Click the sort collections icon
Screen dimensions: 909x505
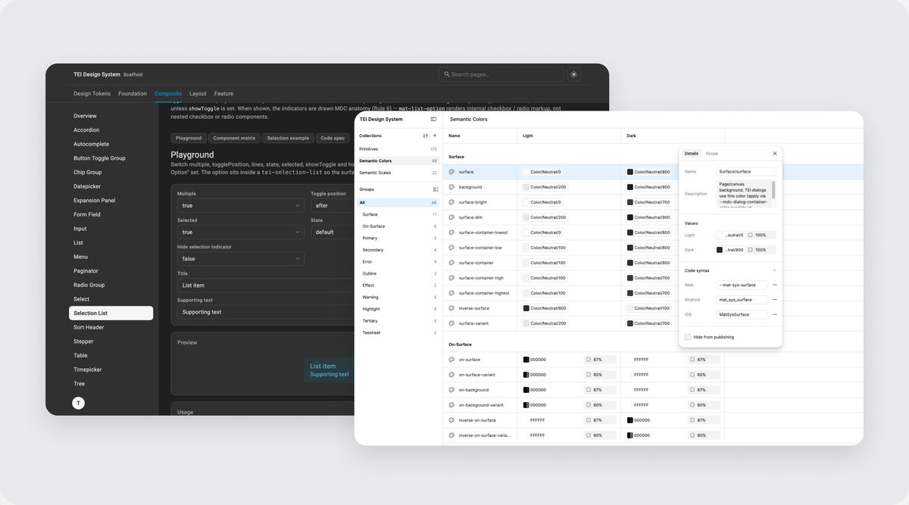point(426,136)
